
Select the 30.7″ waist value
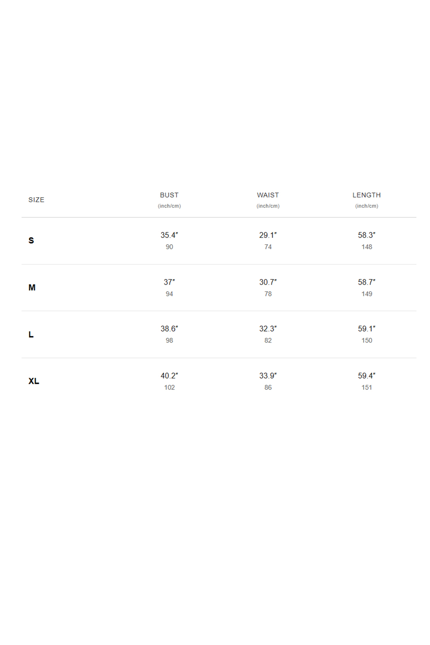point(268,282)
